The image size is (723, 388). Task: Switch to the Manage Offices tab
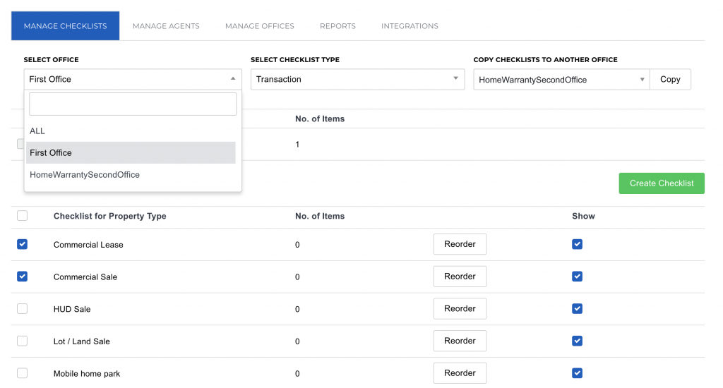tap(259, 26)
